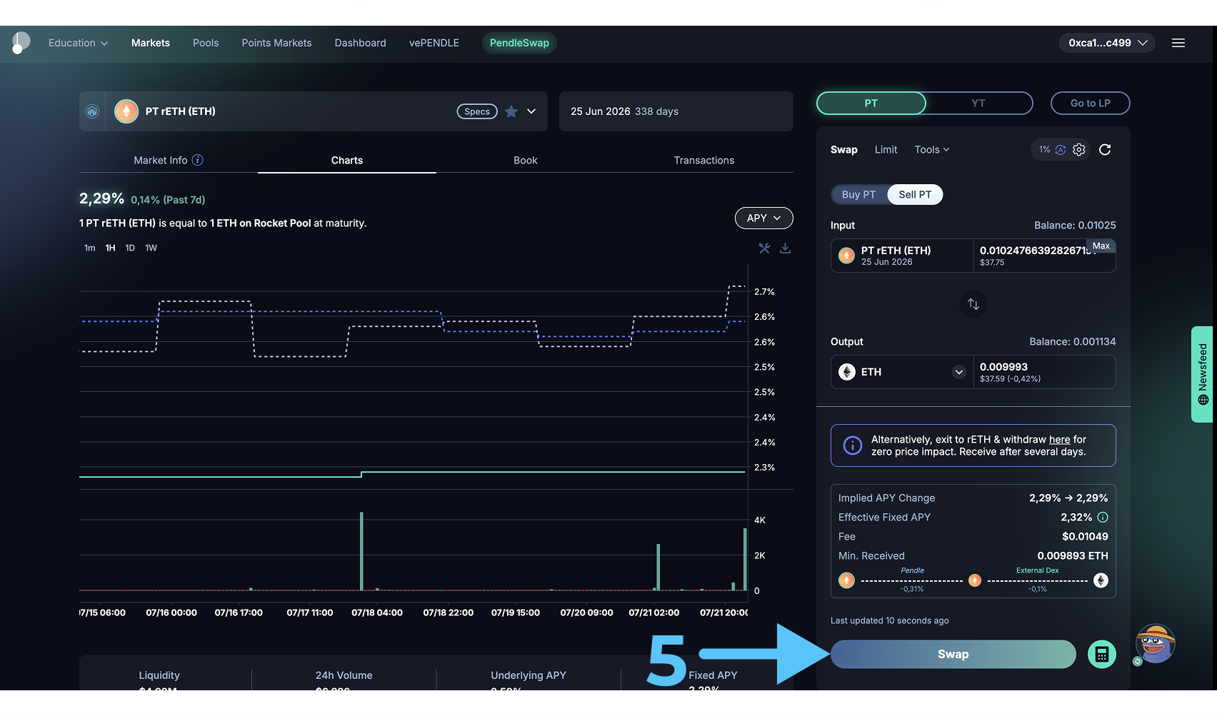
Task: Select 1D chart timeframe
Action: pyautogui.click(x=130, y=248)
